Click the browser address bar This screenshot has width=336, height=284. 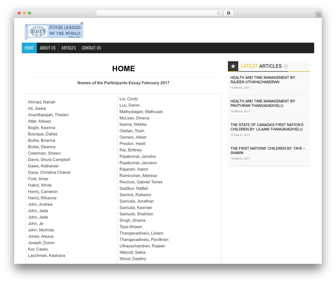[x=159, y=13]
